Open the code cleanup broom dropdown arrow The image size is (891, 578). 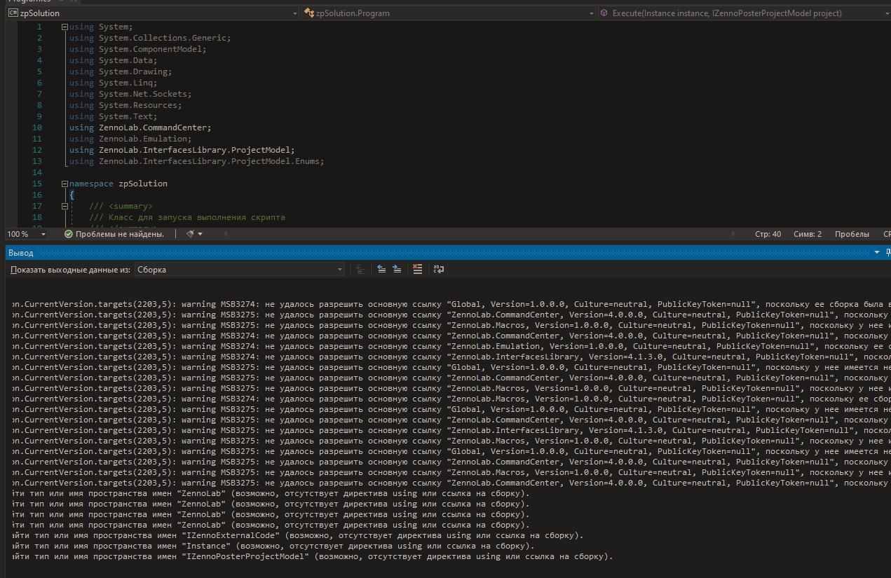pos(200,234)
